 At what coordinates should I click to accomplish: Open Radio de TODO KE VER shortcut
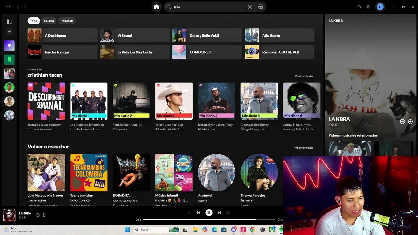click(280, 52)
